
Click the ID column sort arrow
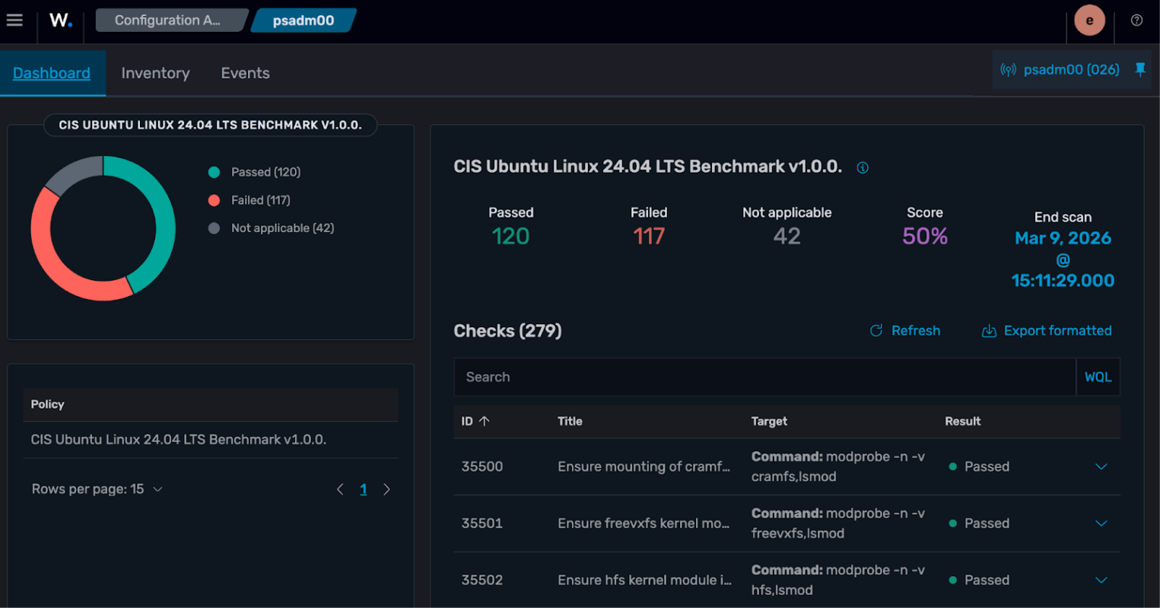coord(485,421)
